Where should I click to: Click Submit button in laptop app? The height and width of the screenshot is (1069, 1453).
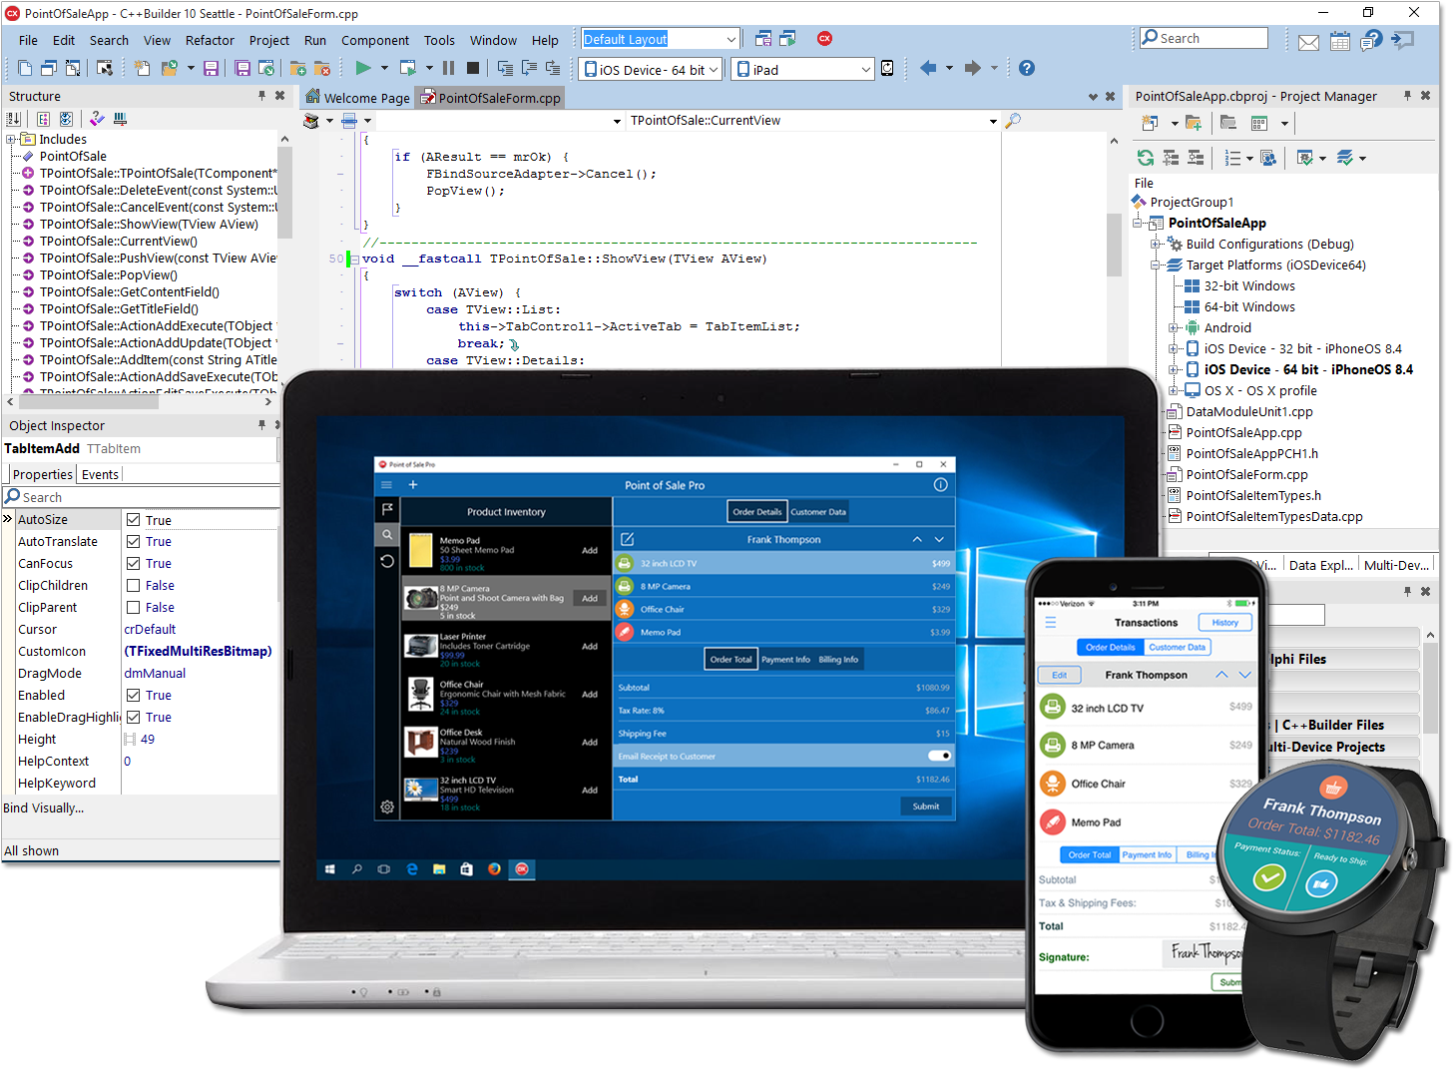[926, 805]
